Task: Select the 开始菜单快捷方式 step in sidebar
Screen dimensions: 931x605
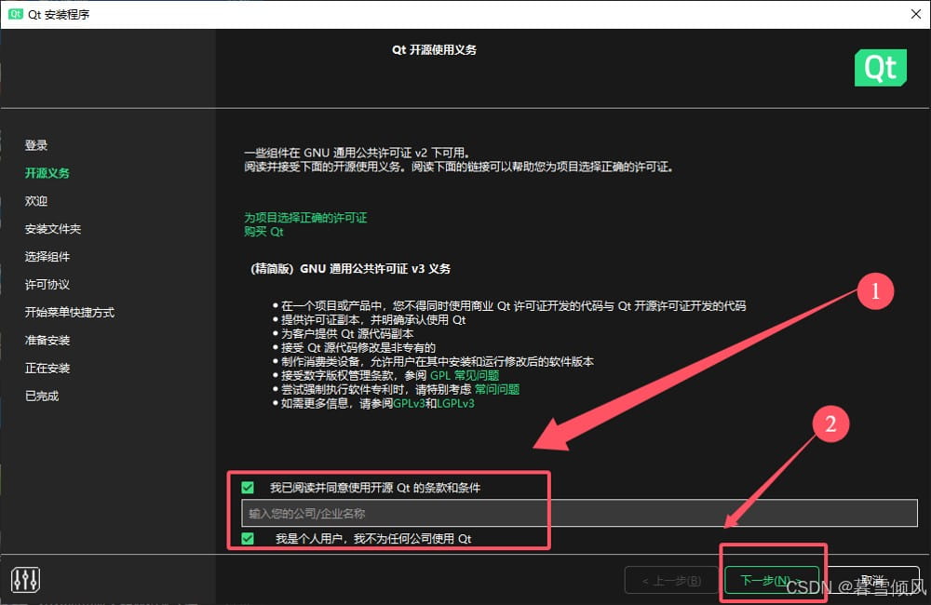Action: click(x=70, y=313)
